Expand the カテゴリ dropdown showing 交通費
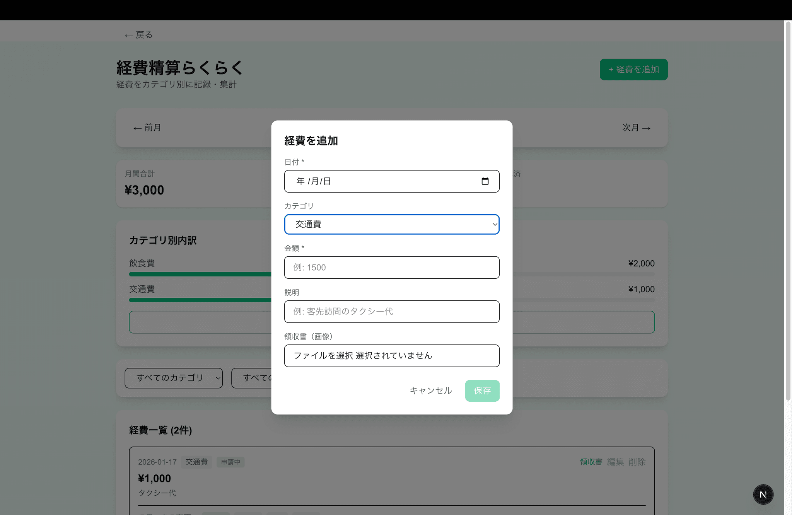Screen dimensions: 792x515 [391, 224]
